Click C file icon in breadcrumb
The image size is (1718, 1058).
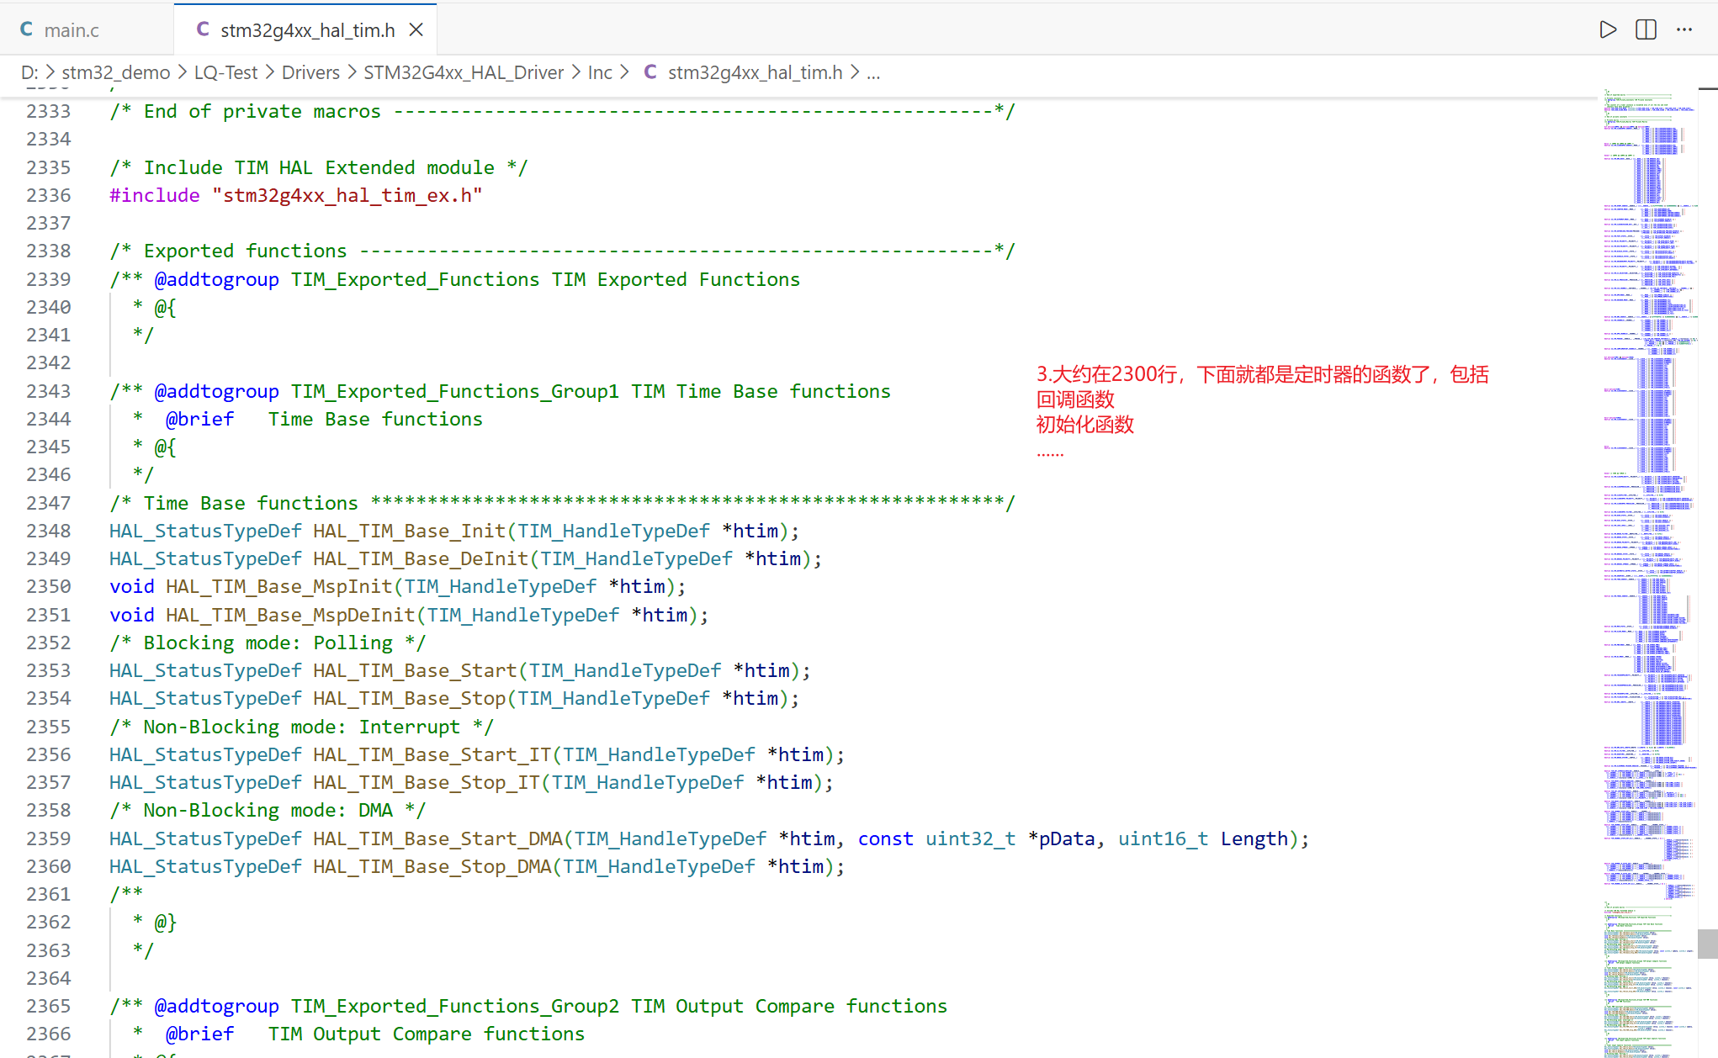pos(650,72)
